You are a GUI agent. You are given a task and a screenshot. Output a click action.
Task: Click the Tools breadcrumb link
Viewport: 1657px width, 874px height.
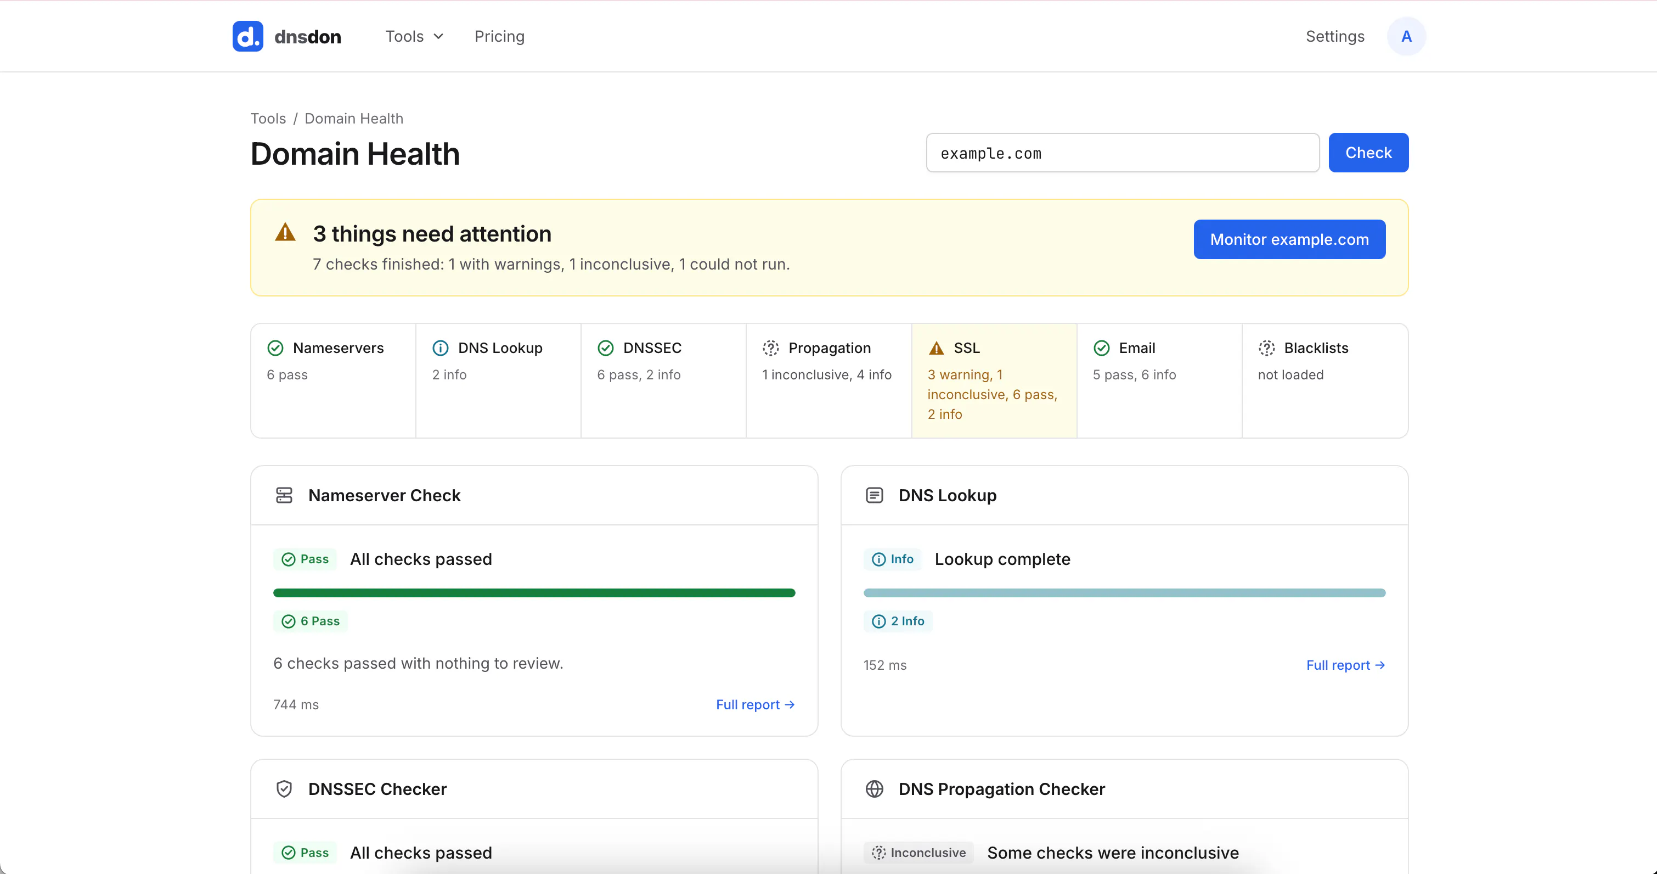268,119
